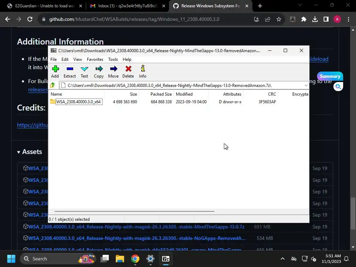The image size is (356, 267).
Task: Click the Chrome address bar URL
Action: click(134, 19)
